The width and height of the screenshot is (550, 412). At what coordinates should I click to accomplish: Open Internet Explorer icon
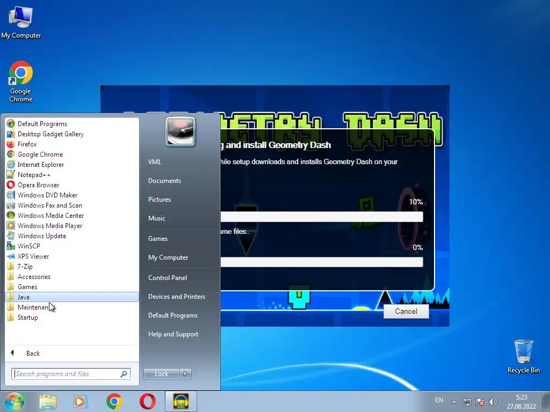pos(11,164)
